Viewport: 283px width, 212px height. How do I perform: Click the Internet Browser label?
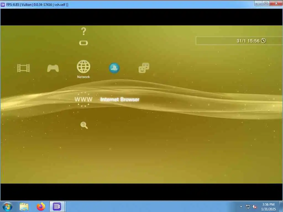[120, 99]
